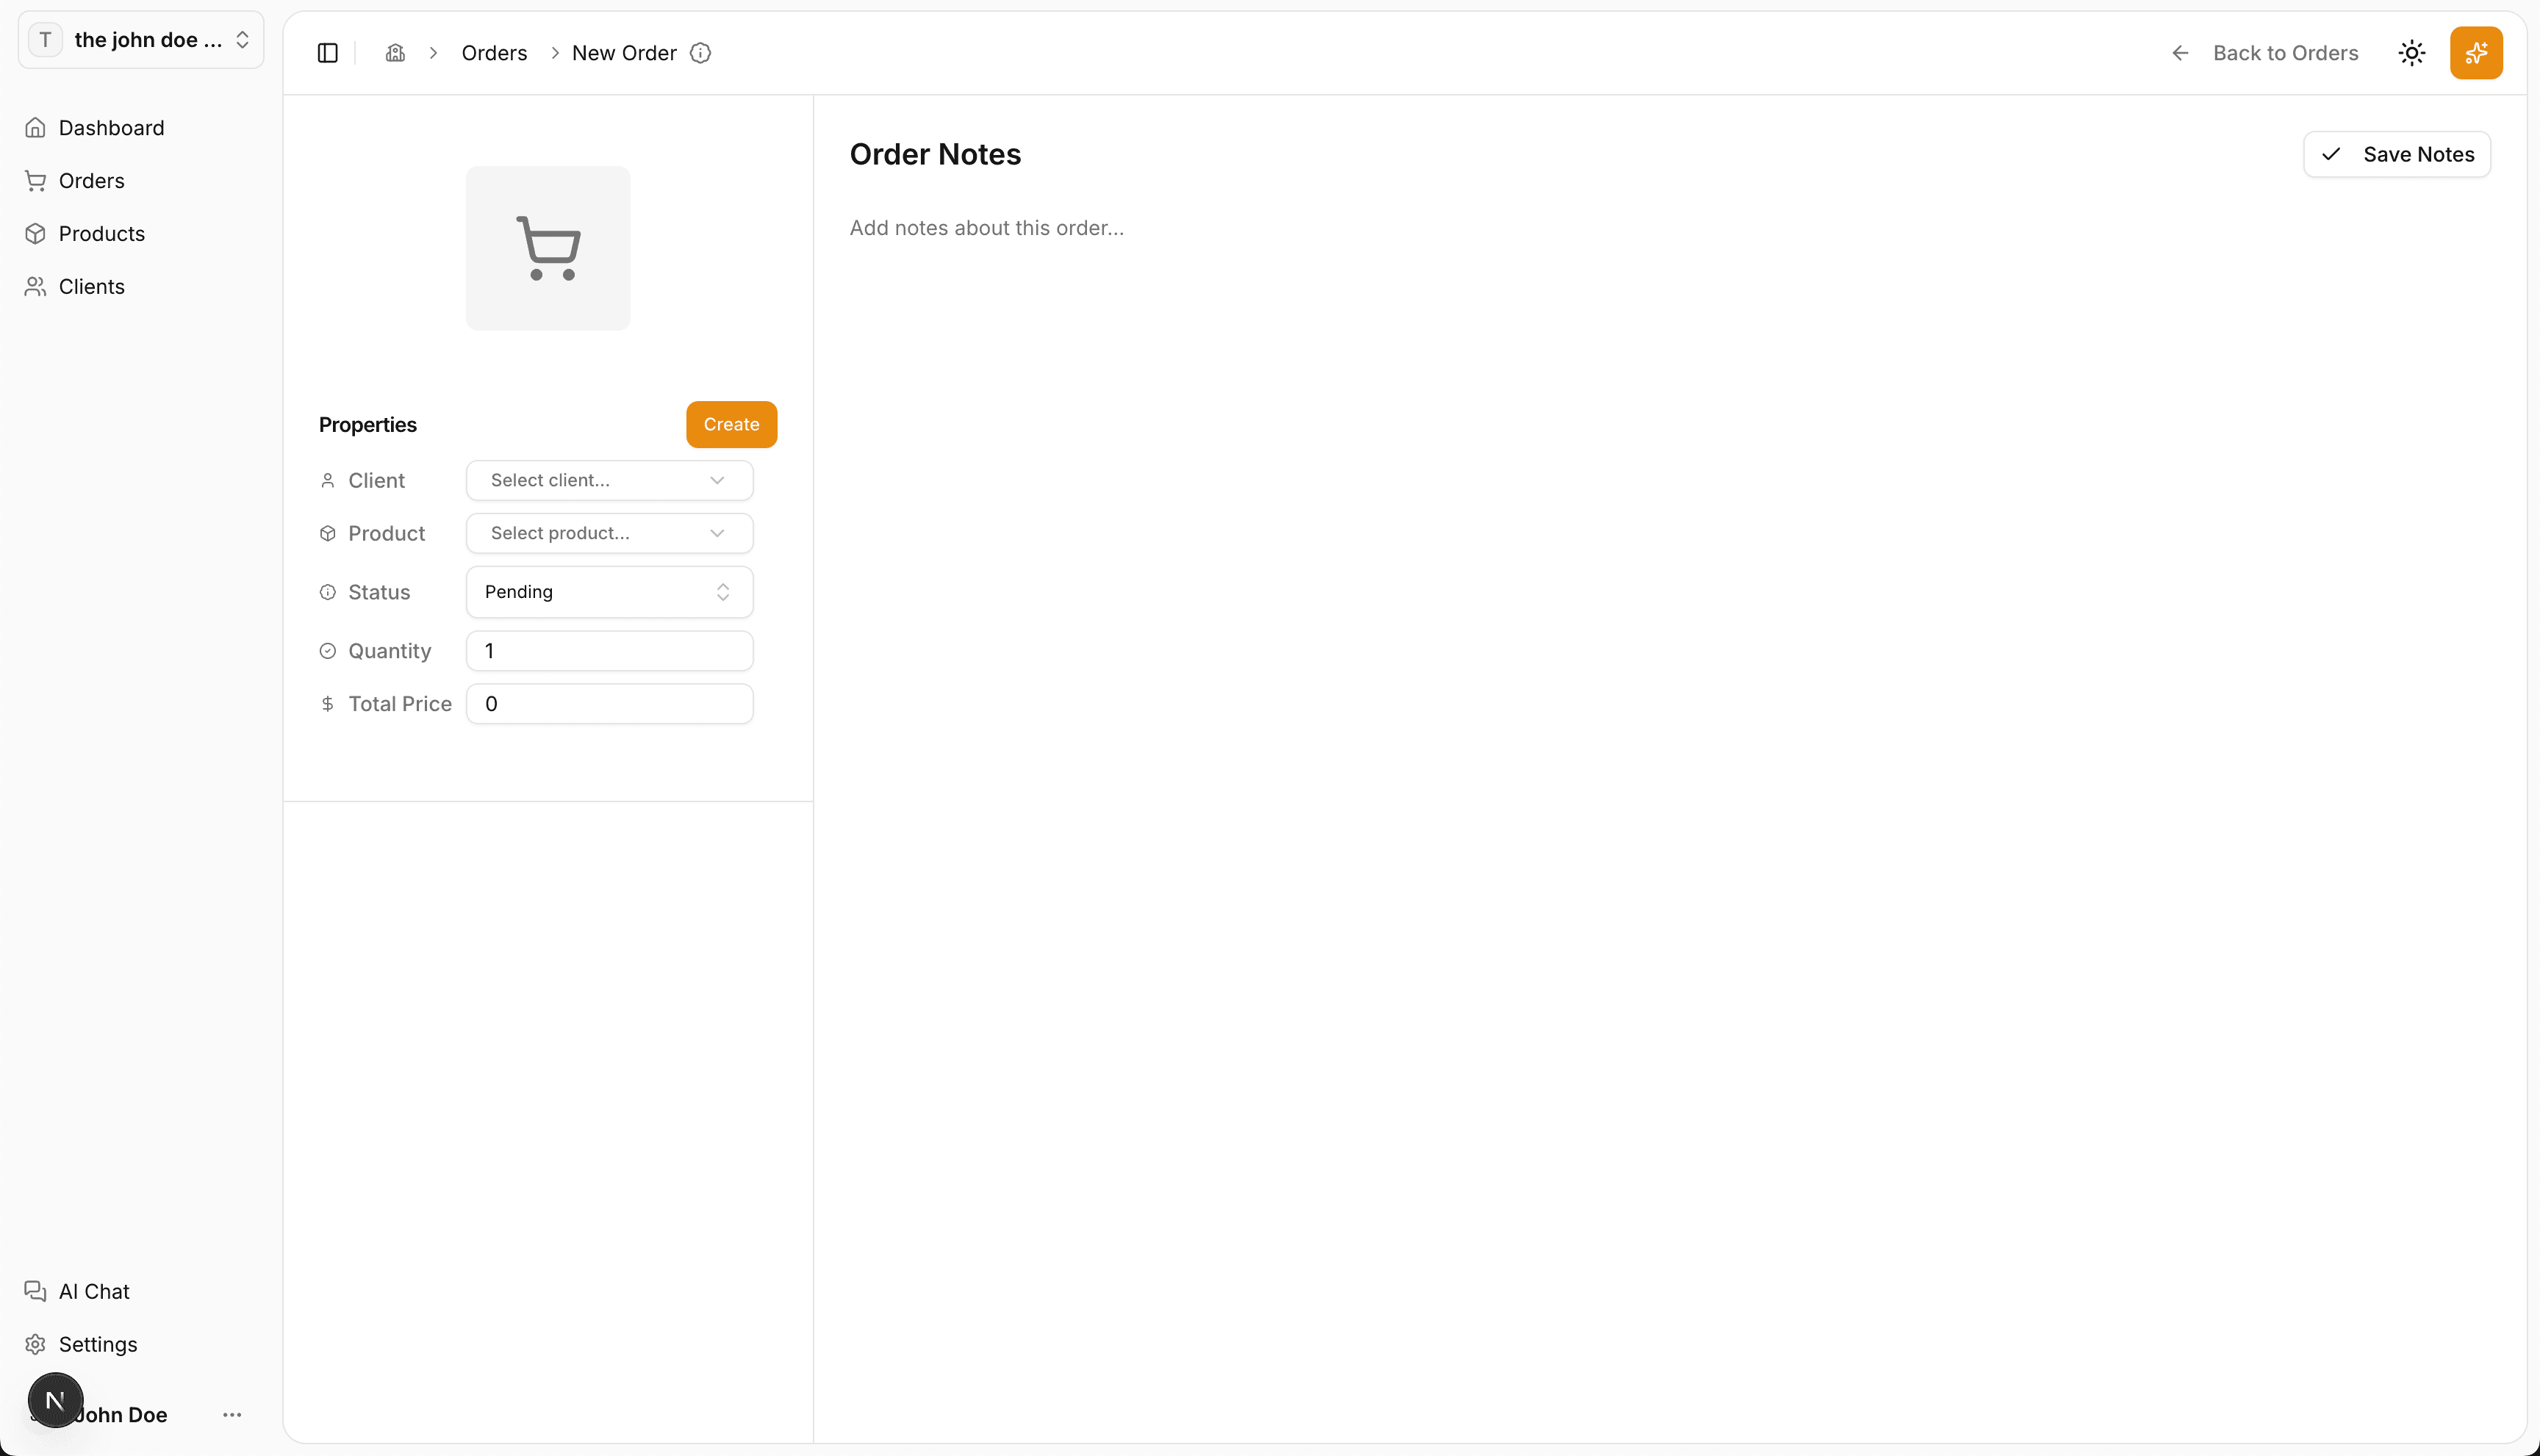This screenshot has width=2540, height=1456.
Task: Open AI Chat via the chat bubble icon
Action: coord(93,1291)
